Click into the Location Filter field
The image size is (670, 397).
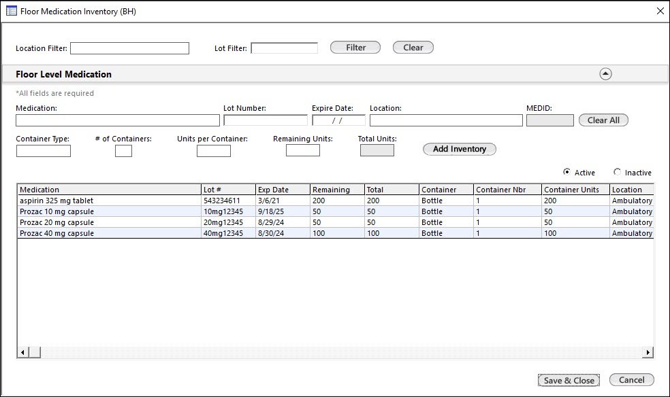pos(129,48)
